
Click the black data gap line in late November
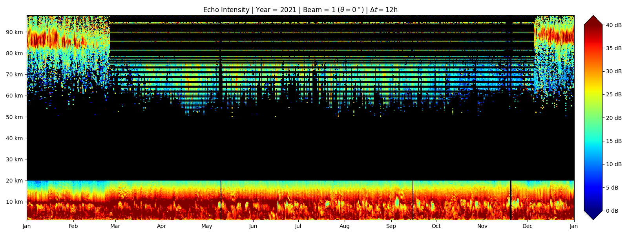point(510,200)
